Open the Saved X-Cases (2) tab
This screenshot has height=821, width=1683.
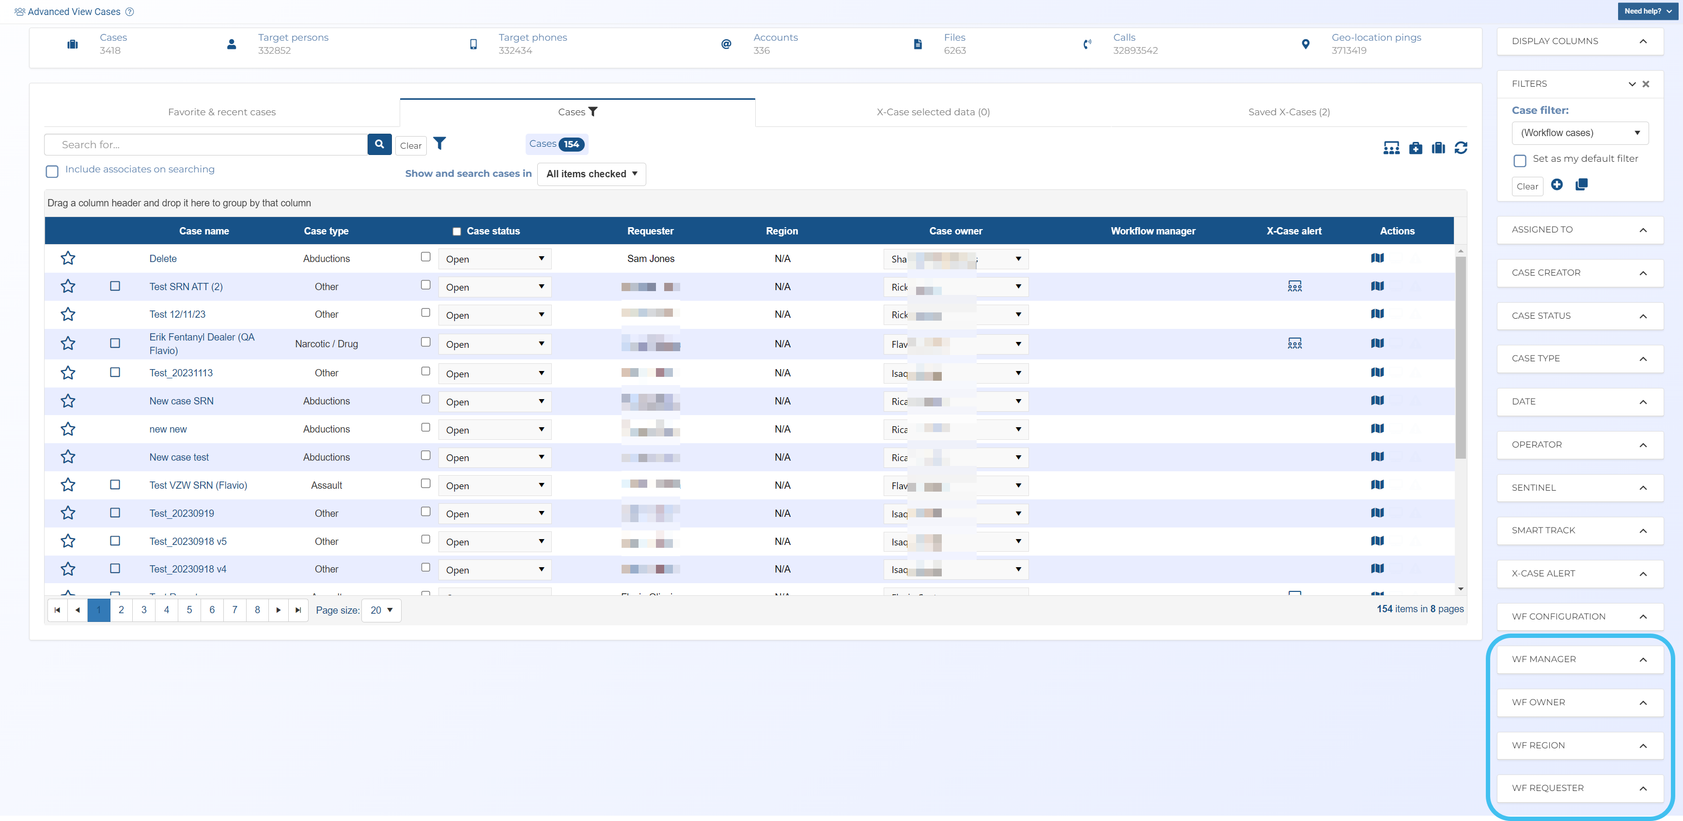coord(1288,112)
